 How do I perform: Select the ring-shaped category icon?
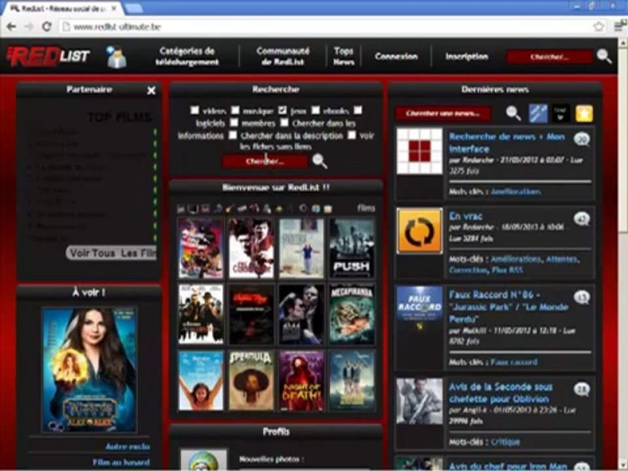tap(303, 208)
